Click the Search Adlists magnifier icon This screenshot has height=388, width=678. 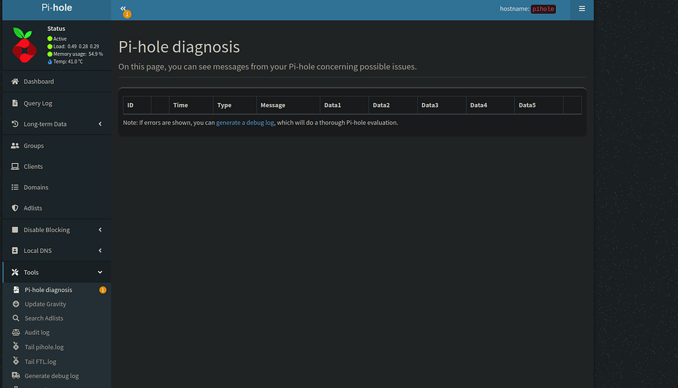16,318
